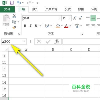The width and height of the screenshot is (100, 100).
Task: Switch to the 页面布局 tab
Action: [51, 9]
